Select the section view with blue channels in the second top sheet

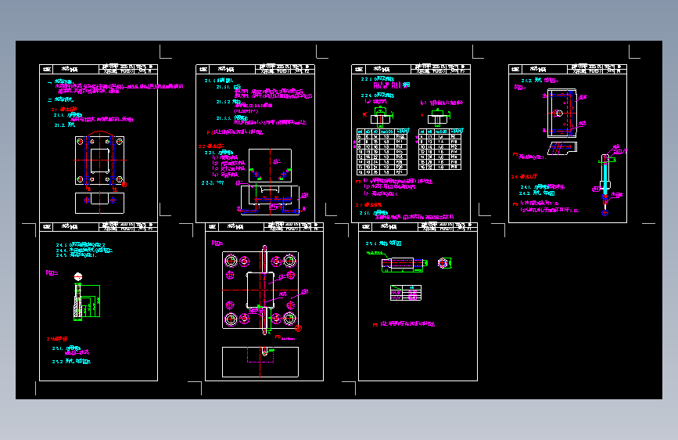click(270, 200)
